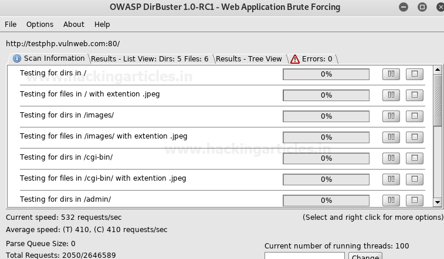Click the Change threads button
Viewport: 444px width, 259px height.
click(x=365, y=256)
